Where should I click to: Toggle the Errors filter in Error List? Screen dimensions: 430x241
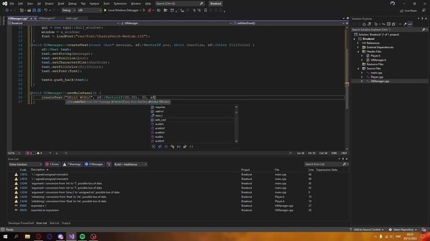(x=52, y=164)
